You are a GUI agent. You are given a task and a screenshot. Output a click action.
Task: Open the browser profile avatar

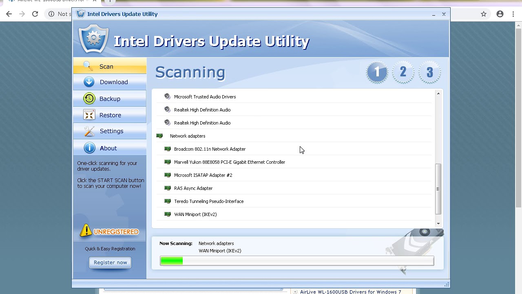(500, 14)
